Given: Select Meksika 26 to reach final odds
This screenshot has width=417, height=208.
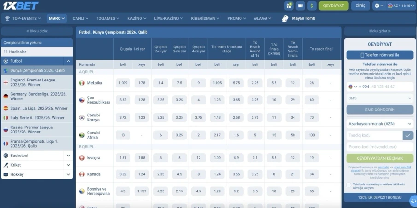Looking at the screenshot, I should pos(311,83).
